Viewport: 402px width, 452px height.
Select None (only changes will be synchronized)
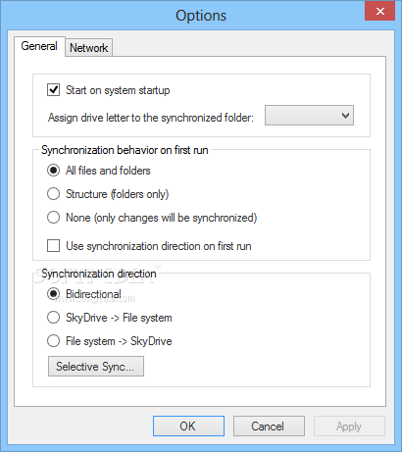click(53, 218)
